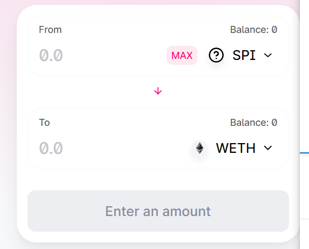The image size is (309, 249).
Task: Expand the chevron next to SPI
Action: coord(268,55)
